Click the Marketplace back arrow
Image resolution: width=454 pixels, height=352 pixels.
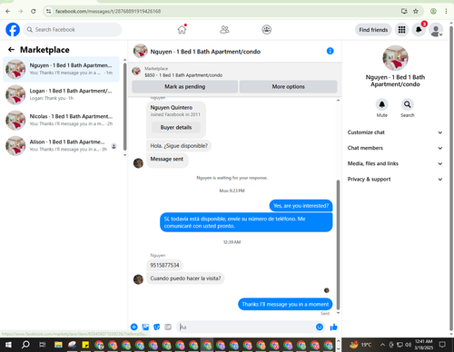[11, 50]
